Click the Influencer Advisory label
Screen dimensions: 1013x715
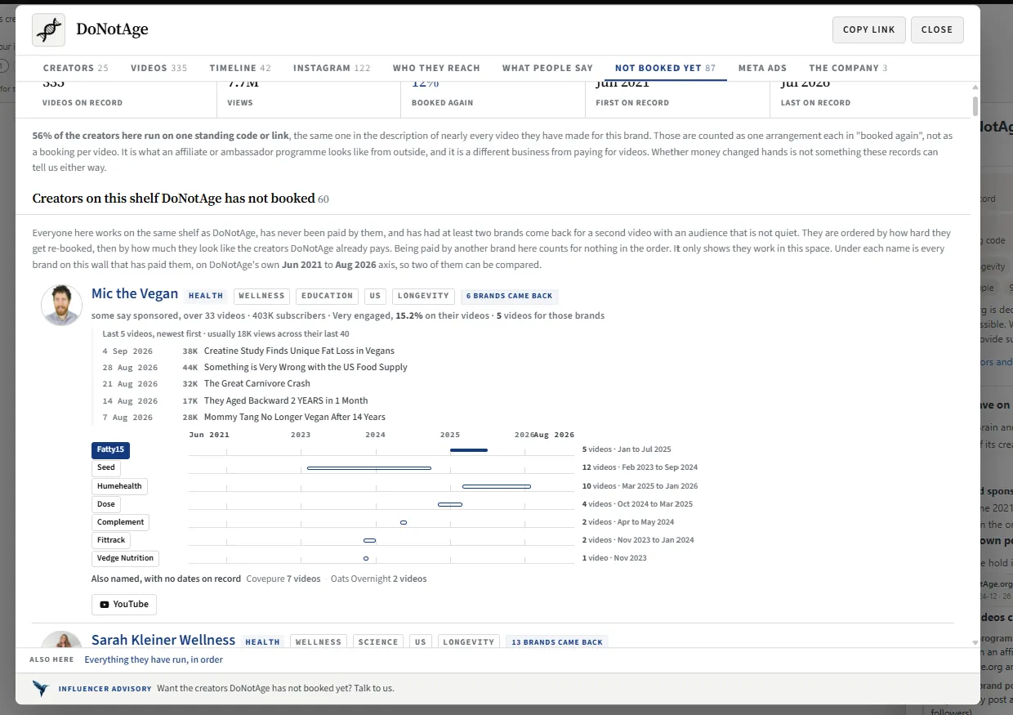point(105,689)
